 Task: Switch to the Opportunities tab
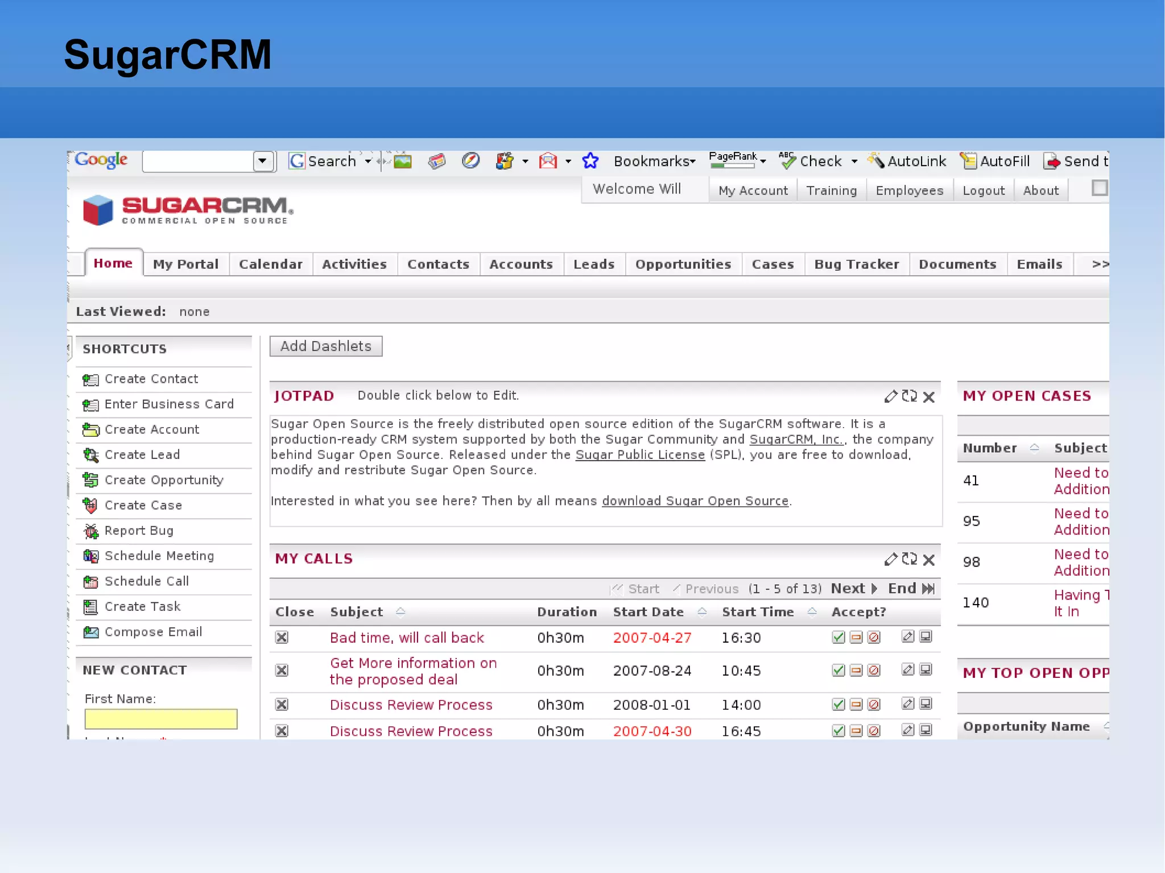(683, 264)
